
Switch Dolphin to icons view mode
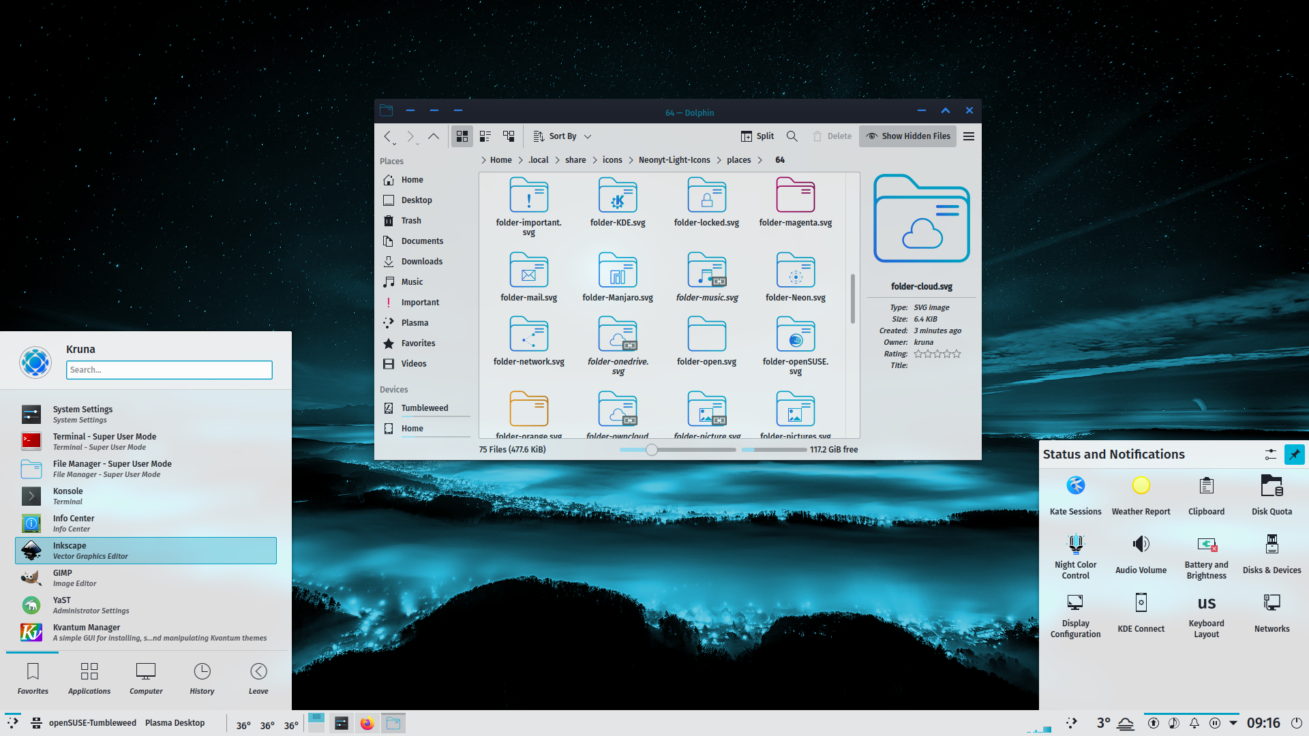462,136
